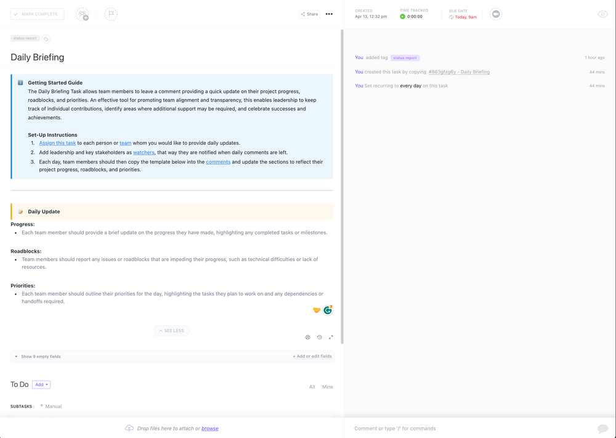Toggle watching this task with the eye icon
This screenshot has width=616, height=438.
pyautogui.click(x=602, y=14)
